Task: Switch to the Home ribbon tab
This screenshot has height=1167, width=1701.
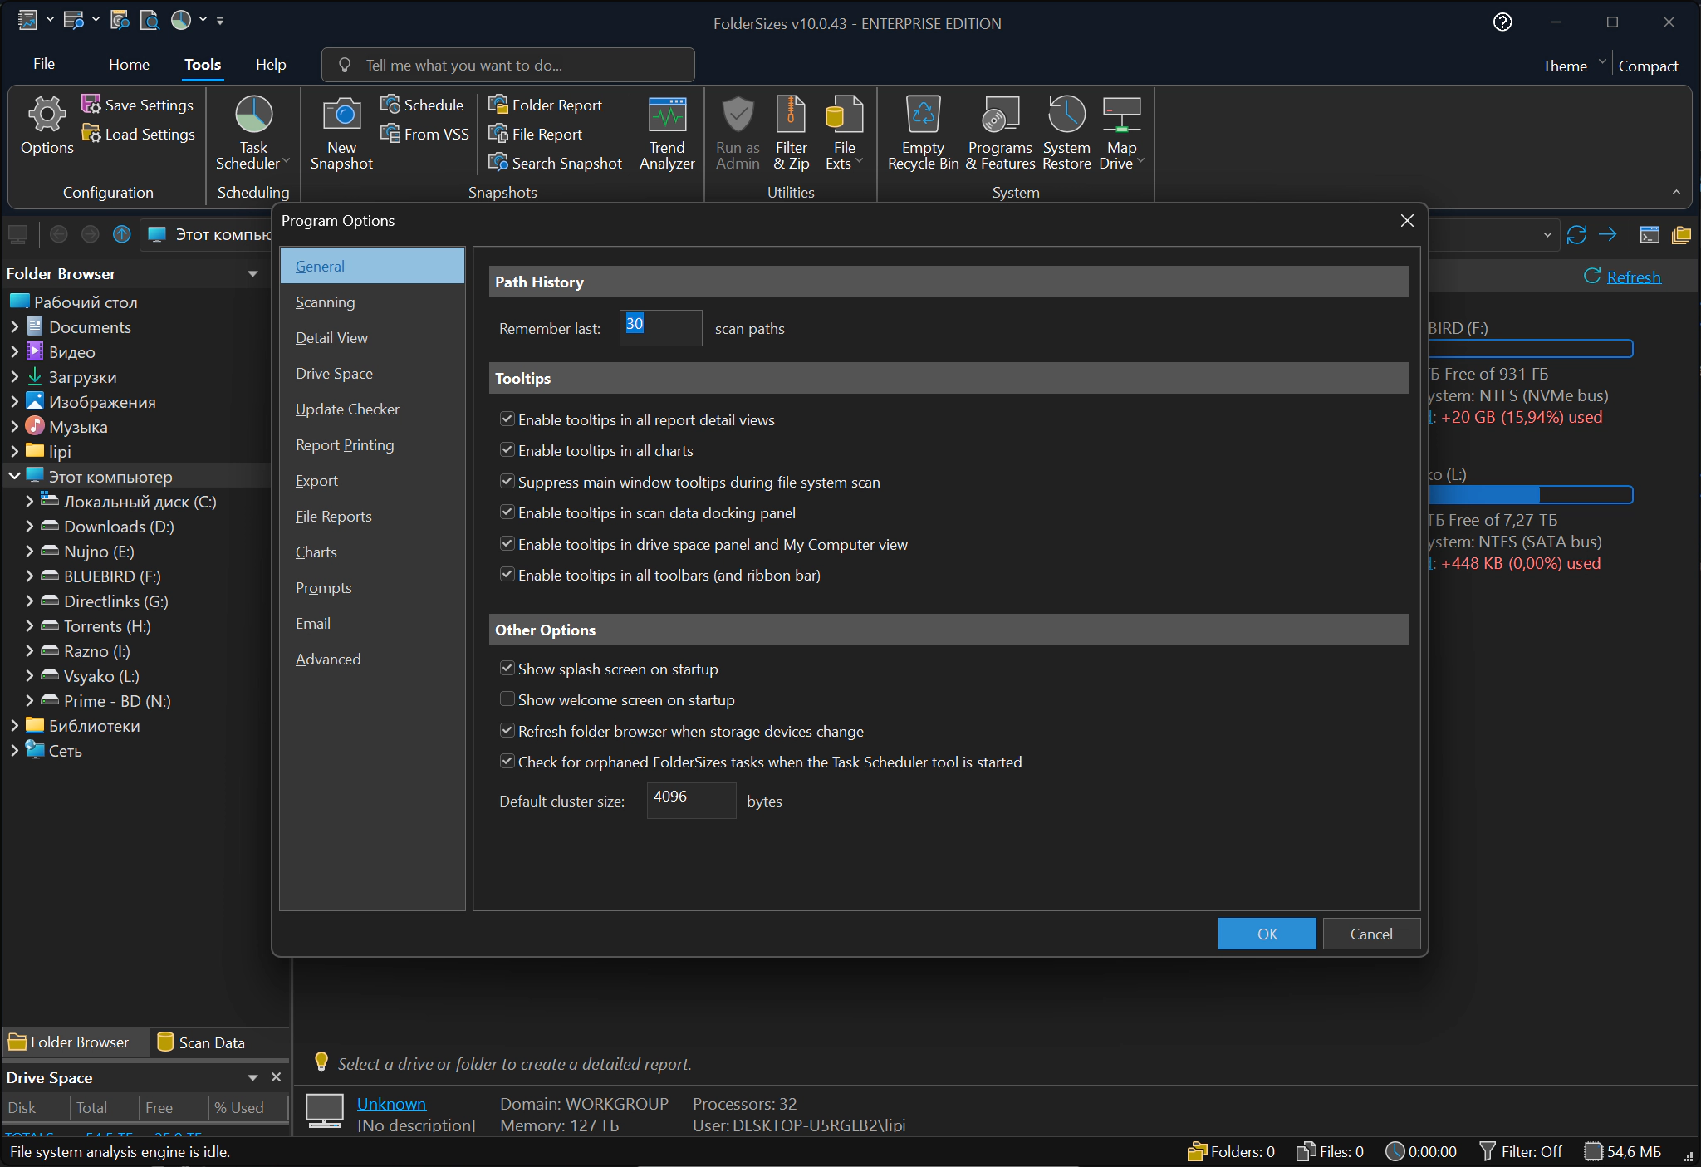Action: [x=129, y=65]
